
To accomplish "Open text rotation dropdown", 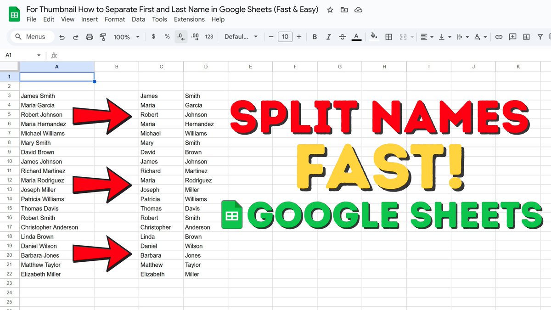I will [x=479, y=37].
